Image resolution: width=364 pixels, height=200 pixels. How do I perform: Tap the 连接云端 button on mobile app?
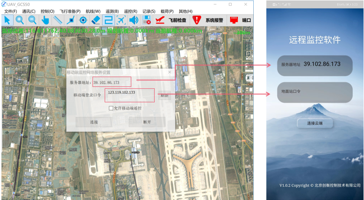pyautogui.click(x=315, y=123)
